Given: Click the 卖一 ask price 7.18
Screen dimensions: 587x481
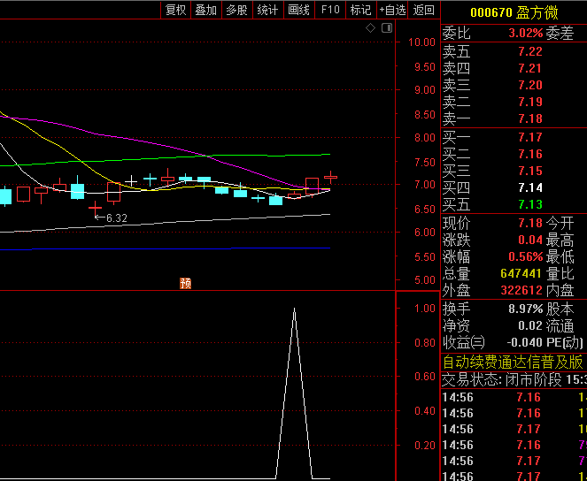Looking at the screenshot, I should pyautogui.click(x=529, y=118).
